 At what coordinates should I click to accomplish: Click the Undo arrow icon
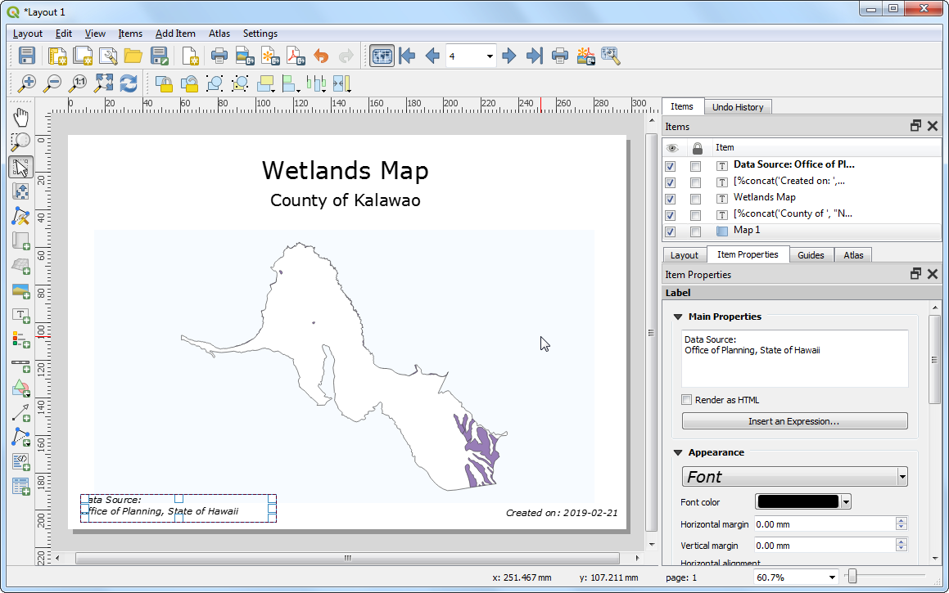(x=321, y=56)
